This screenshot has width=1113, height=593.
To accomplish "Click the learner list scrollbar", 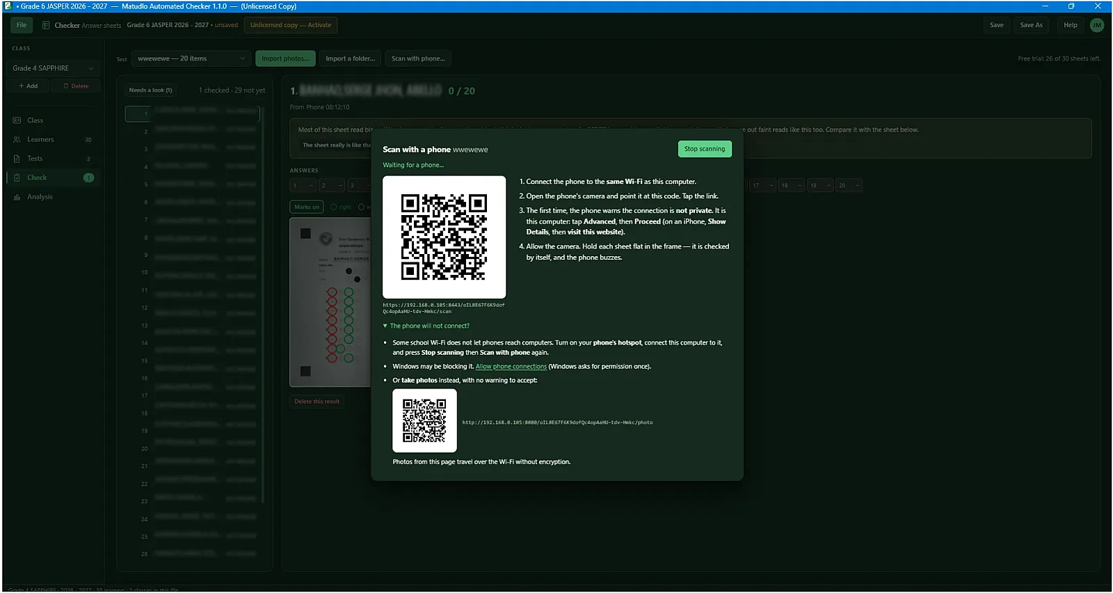I will click(262, 306).
